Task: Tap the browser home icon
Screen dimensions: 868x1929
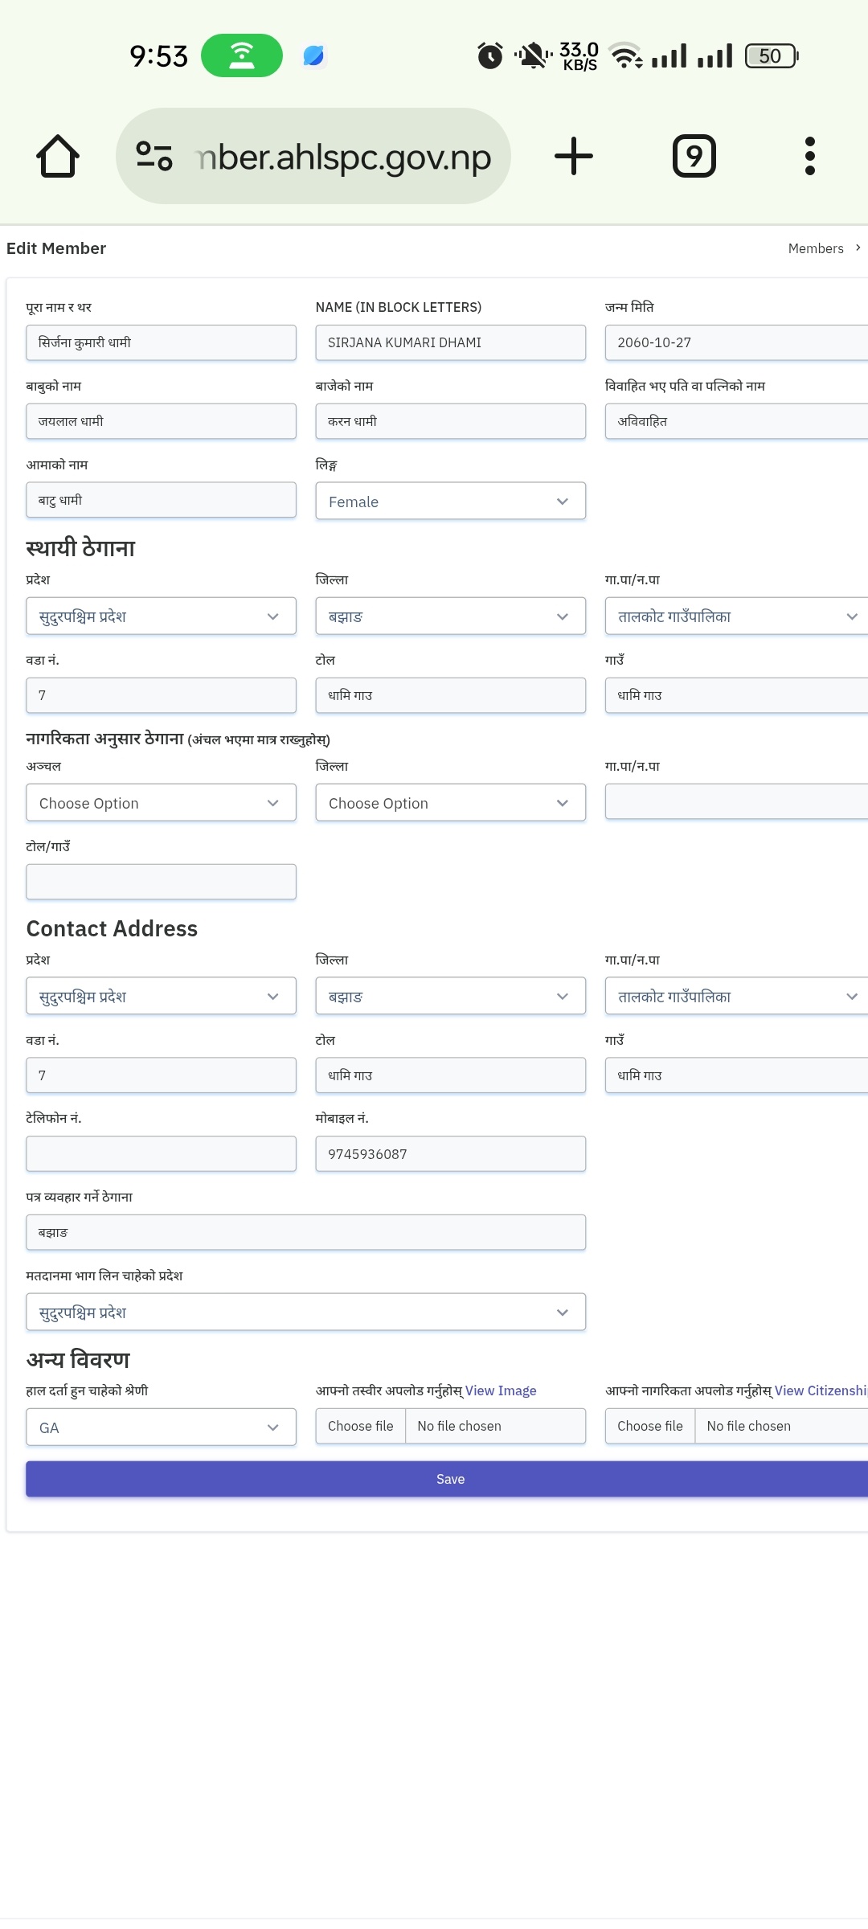Action: point(58,156)
